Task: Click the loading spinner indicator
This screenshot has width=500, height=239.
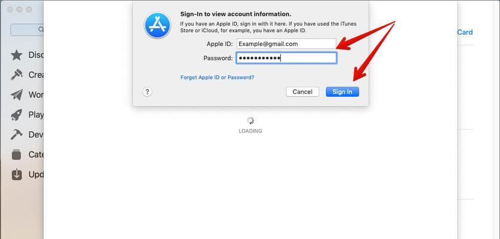Action: pyautogui.click(x=251, y=121)
